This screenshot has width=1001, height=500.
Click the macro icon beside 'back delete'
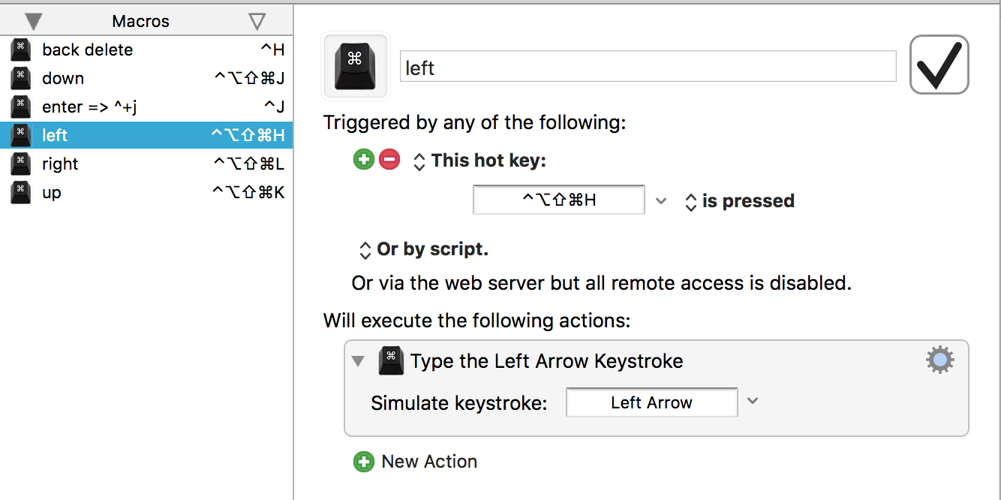18,50
